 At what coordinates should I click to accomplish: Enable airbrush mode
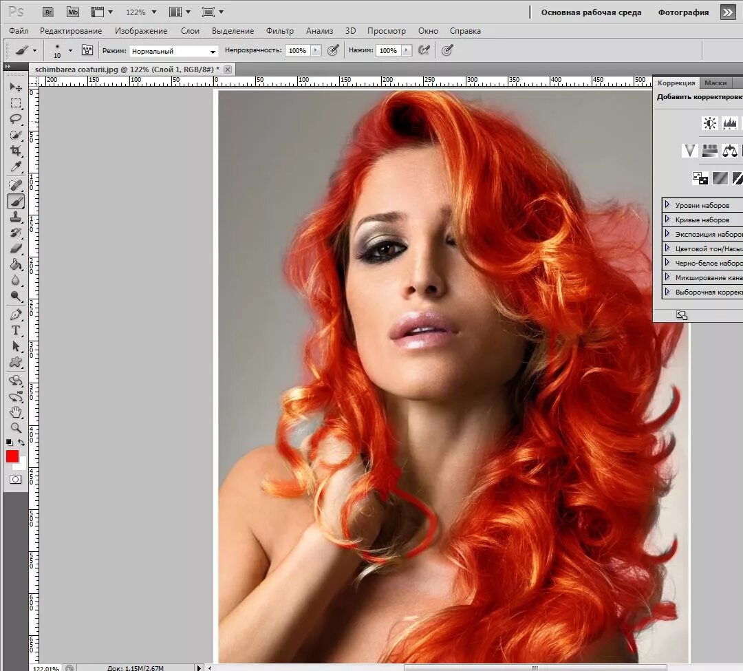(x=424, y=50)
